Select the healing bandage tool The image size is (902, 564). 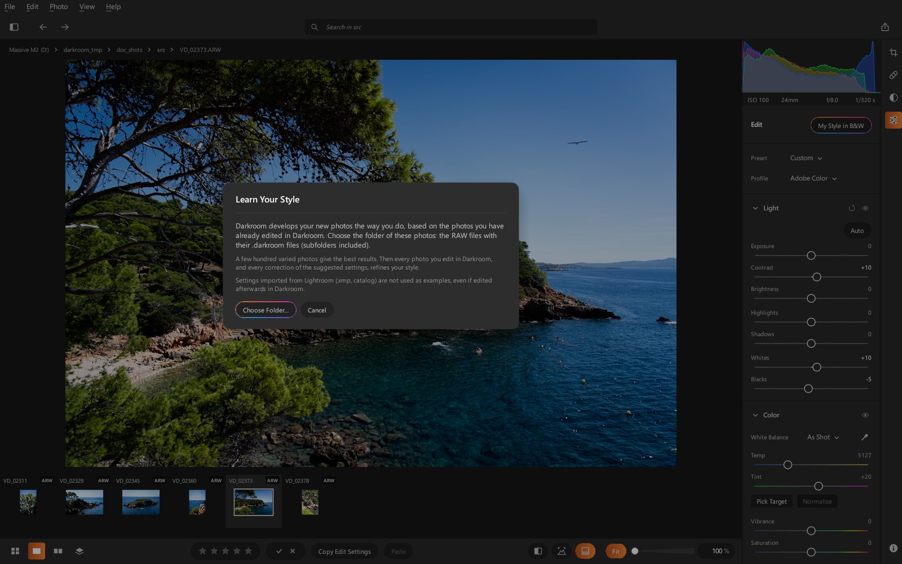(x=894, y=75)
